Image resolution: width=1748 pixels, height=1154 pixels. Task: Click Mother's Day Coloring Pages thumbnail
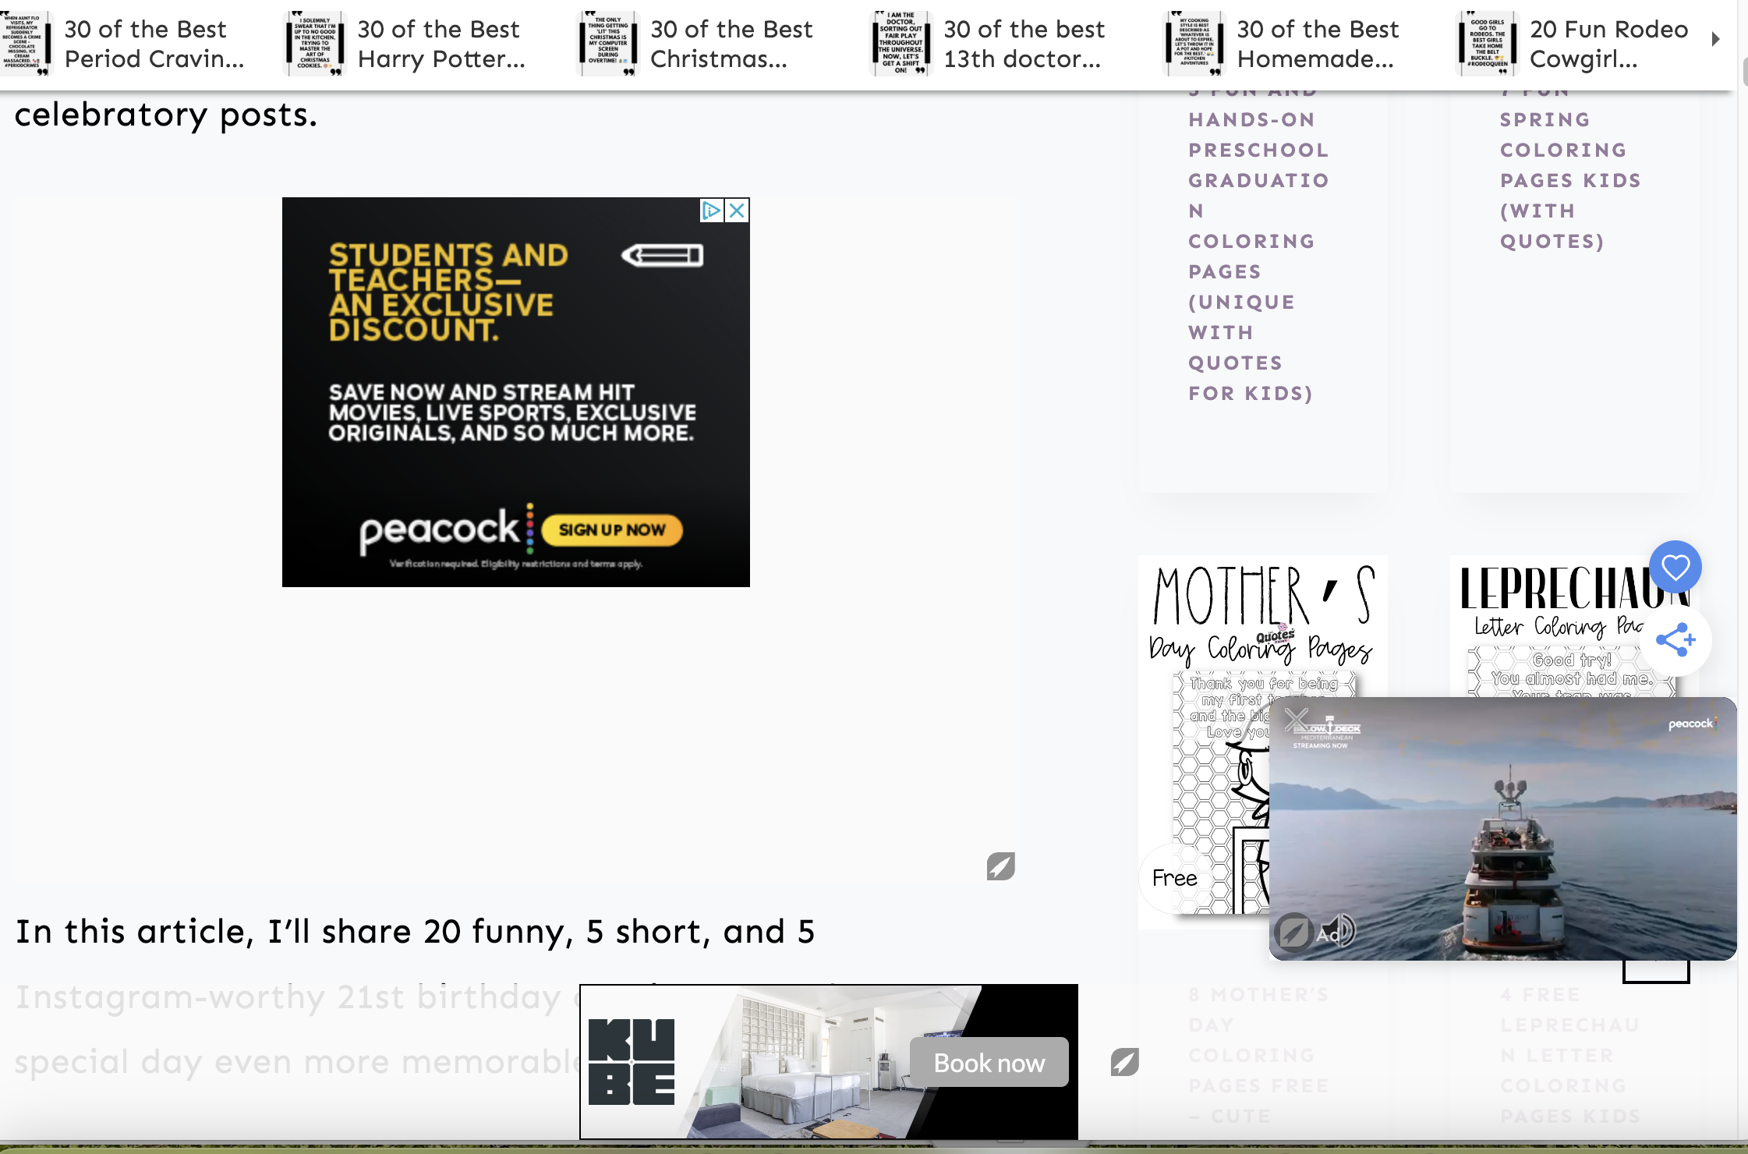coord(1205,702)
